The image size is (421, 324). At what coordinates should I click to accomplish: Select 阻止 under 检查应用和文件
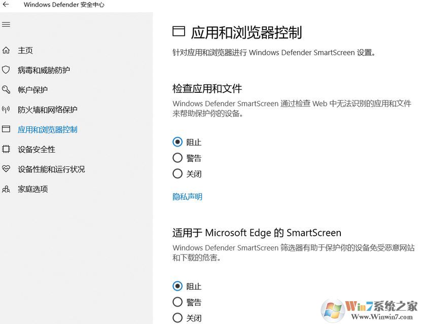[x=178, y=142]
